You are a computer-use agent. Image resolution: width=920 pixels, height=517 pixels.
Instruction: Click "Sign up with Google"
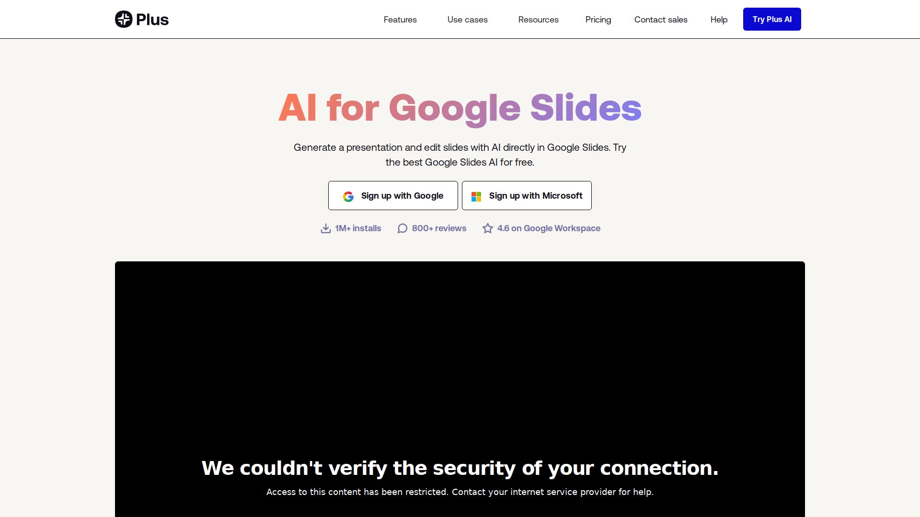[x=393, y=196]
